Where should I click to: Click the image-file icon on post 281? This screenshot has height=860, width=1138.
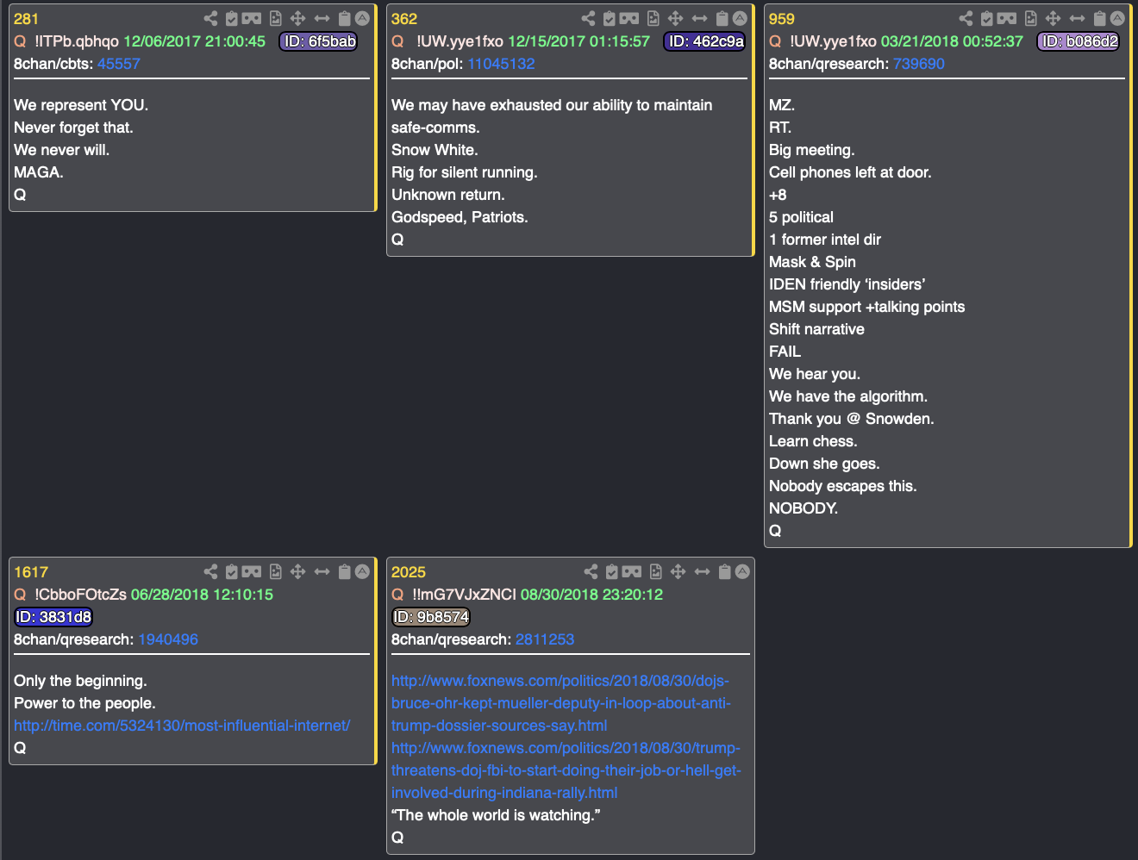click(276, 18)
